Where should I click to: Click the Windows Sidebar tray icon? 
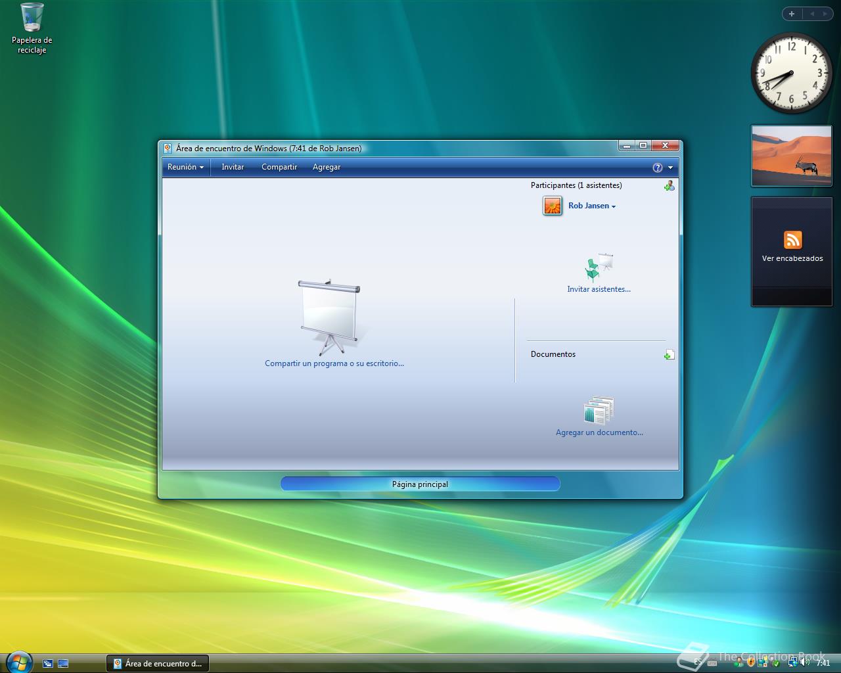coord(763,662)
